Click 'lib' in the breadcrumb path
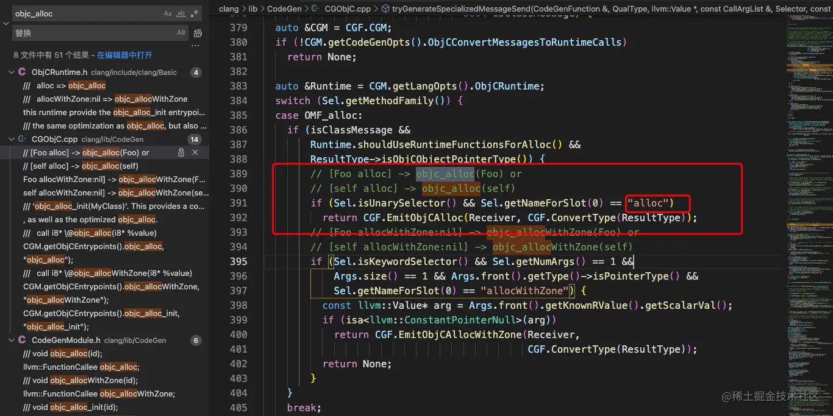The width and height of the screenshot is (833, 416). click(253, 9)
